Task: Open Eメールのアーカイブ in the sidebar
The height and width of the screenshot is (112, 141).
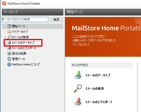Action: (x=23, y=43)
